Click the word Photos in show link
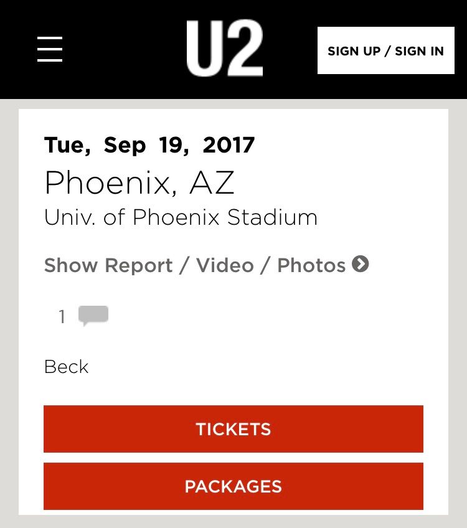Viewport: 467px width, 528px height. pyautogui.click(x=311, y=265)
